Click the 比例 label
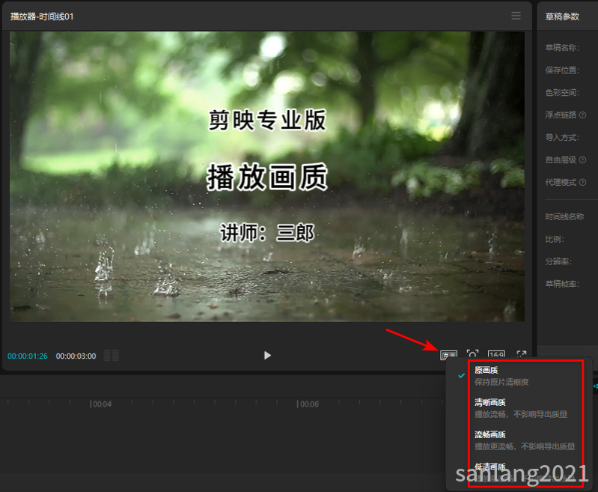The height and width of the screenshot is (492, 598). coord(555,240)
